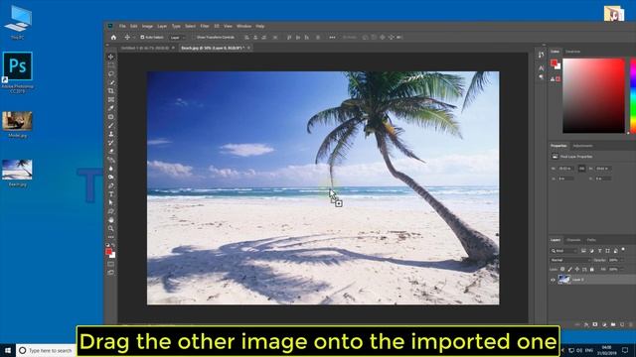Select the Hand tool
636x357 pixels.
(110, 220)
